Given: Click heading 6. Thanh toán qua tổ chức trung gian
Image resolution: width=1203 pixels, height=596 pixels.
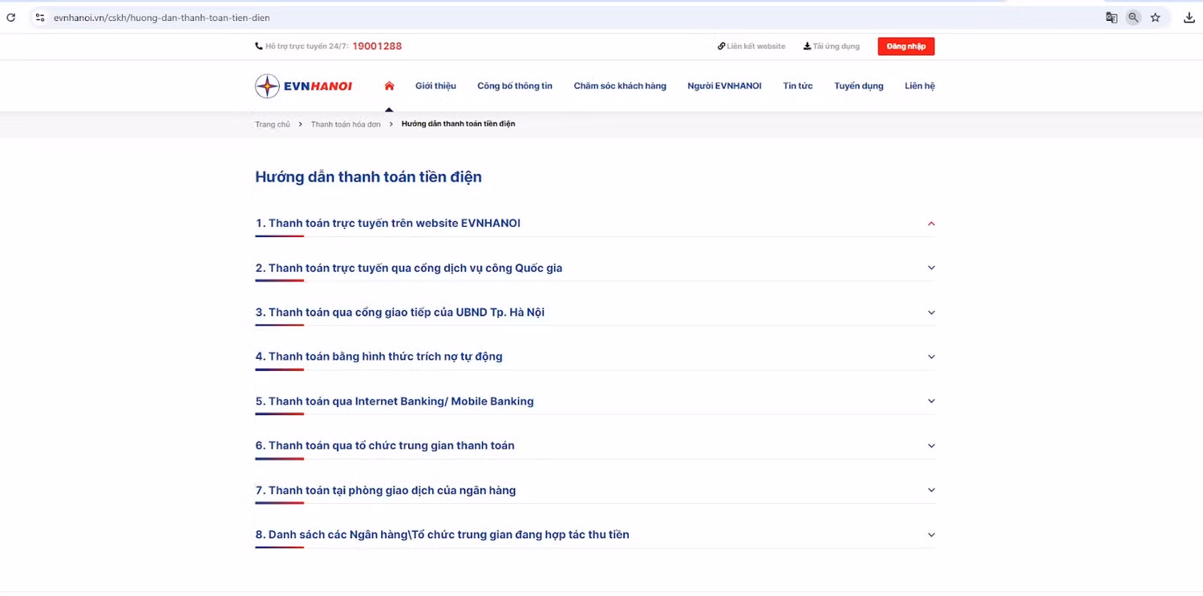Looking at the screenshot, I should click(x=385, y=445).
